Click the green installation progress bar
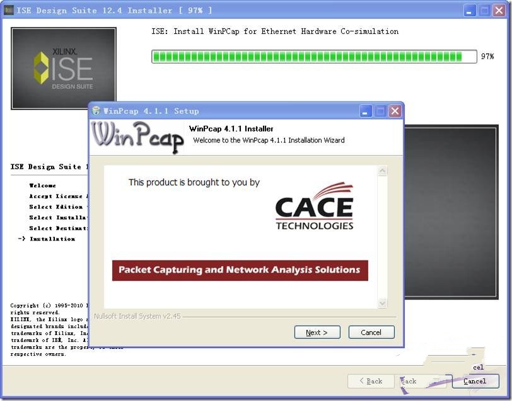This screenshot has height=401, width=512. [x=314, y=57]
